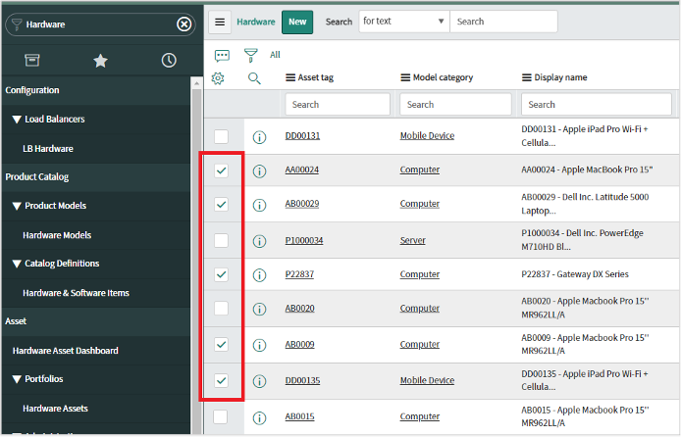Open the list hamburger menu button
681x437 pixels.
click(220, 22)
